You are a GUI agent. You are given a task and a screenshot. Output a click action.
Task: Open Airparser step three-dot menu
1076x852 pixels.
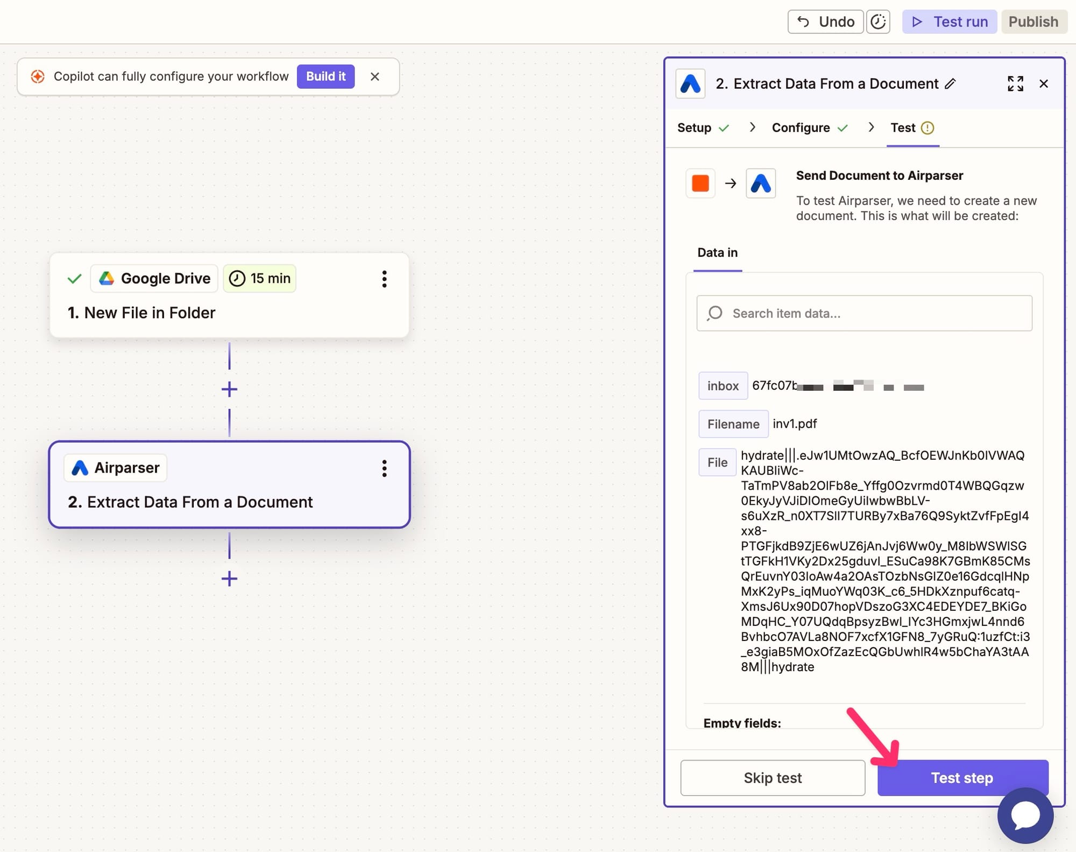(384, 468)
